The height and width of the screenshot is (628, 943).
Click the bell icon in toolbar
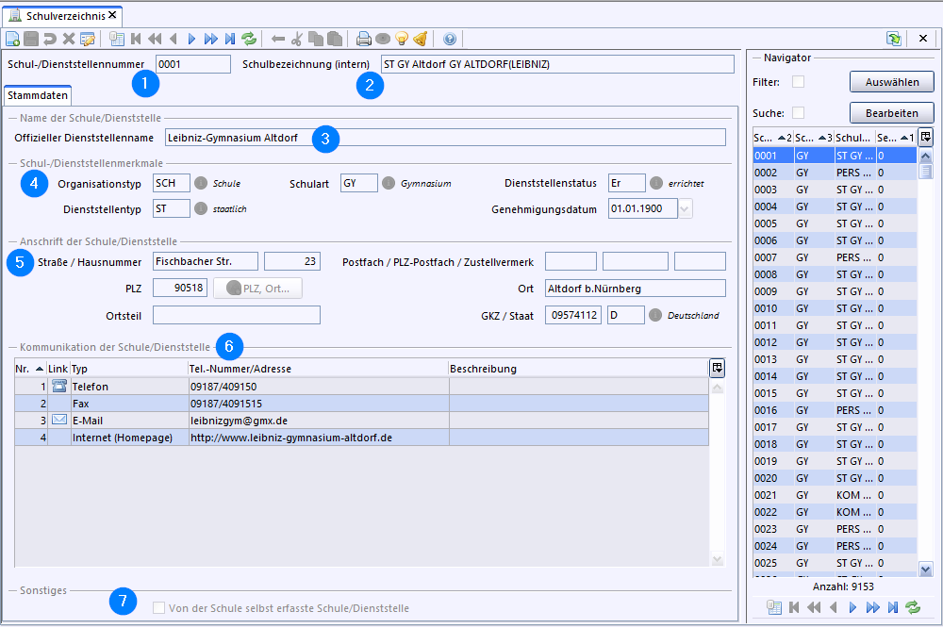point(421,39)
